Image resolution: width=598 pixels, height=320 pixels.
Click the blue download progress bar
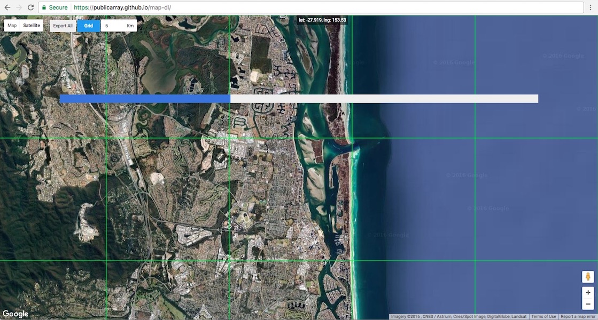click(x=144, y=98)
